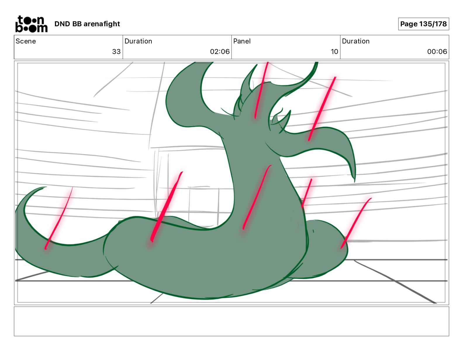463x357 pixels.
Task: Select the scene duration '02:06'
Action: (220, 52)
